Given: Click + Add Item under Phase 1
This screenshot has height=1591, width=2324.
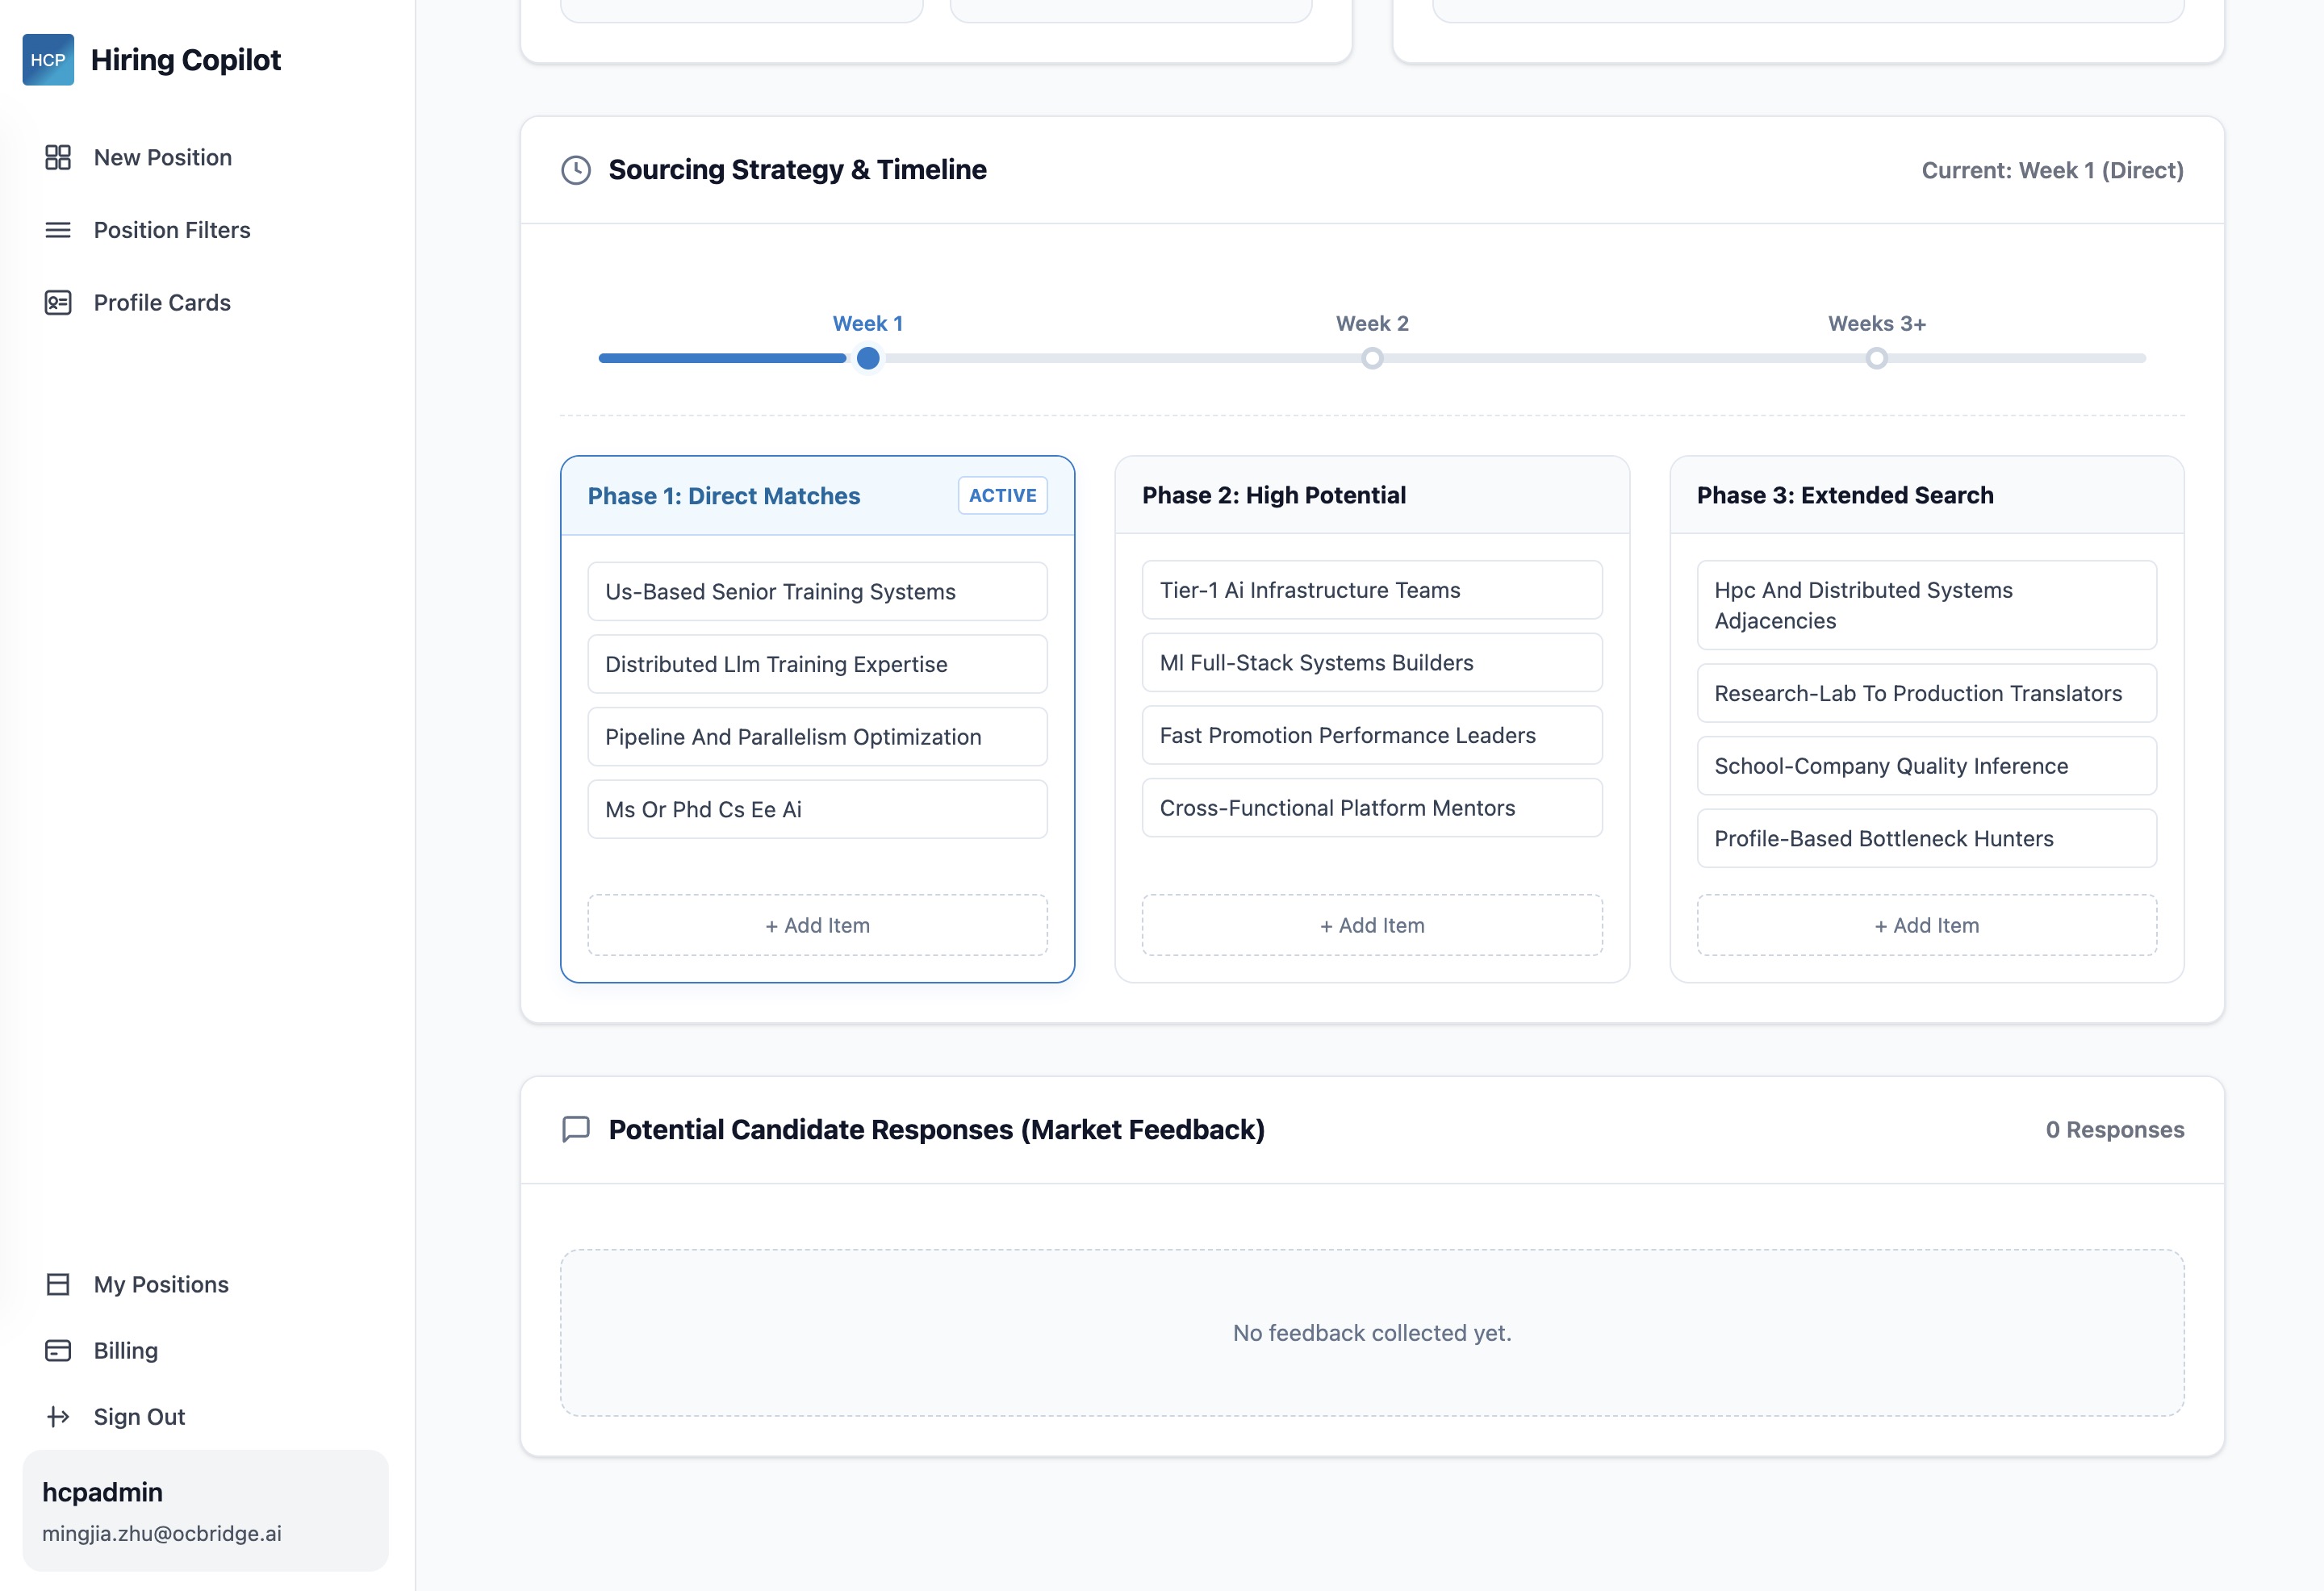Looking at the screenshot, I should [x=816, y=925].
